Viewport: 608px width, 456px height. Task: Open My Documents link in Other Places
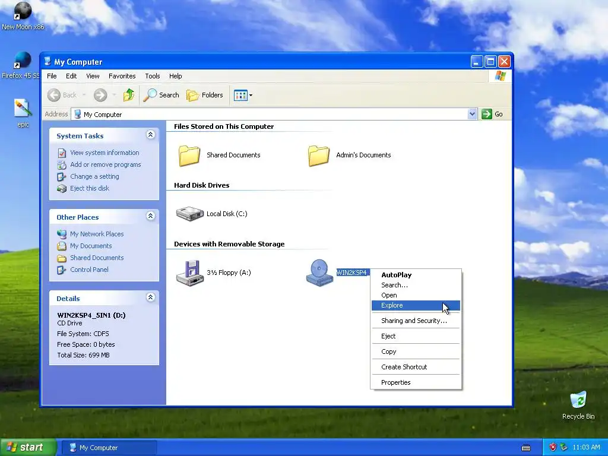point(91,246)
